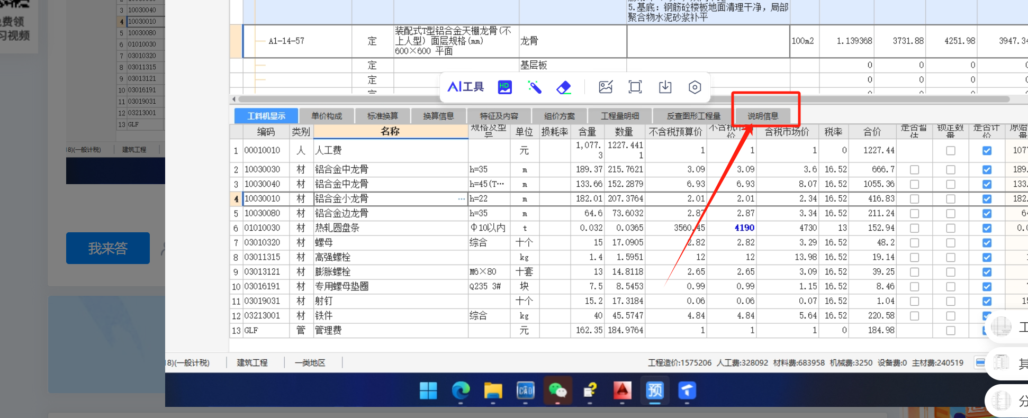Open File Explorer from taskbar
Screen dimensions: 1028x418
tap(493, 391)
